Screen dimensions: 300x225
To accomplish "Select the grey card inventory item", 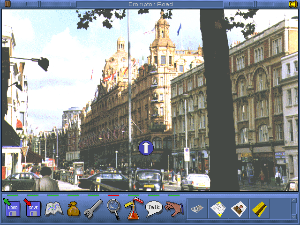I will (x=197, y=208).
